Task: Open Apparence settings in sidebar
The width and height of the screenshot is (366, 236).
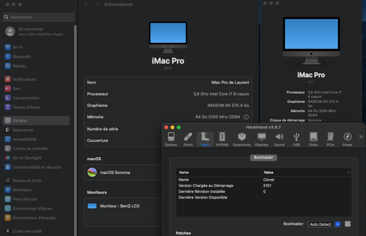Action: tap(36, 130)
